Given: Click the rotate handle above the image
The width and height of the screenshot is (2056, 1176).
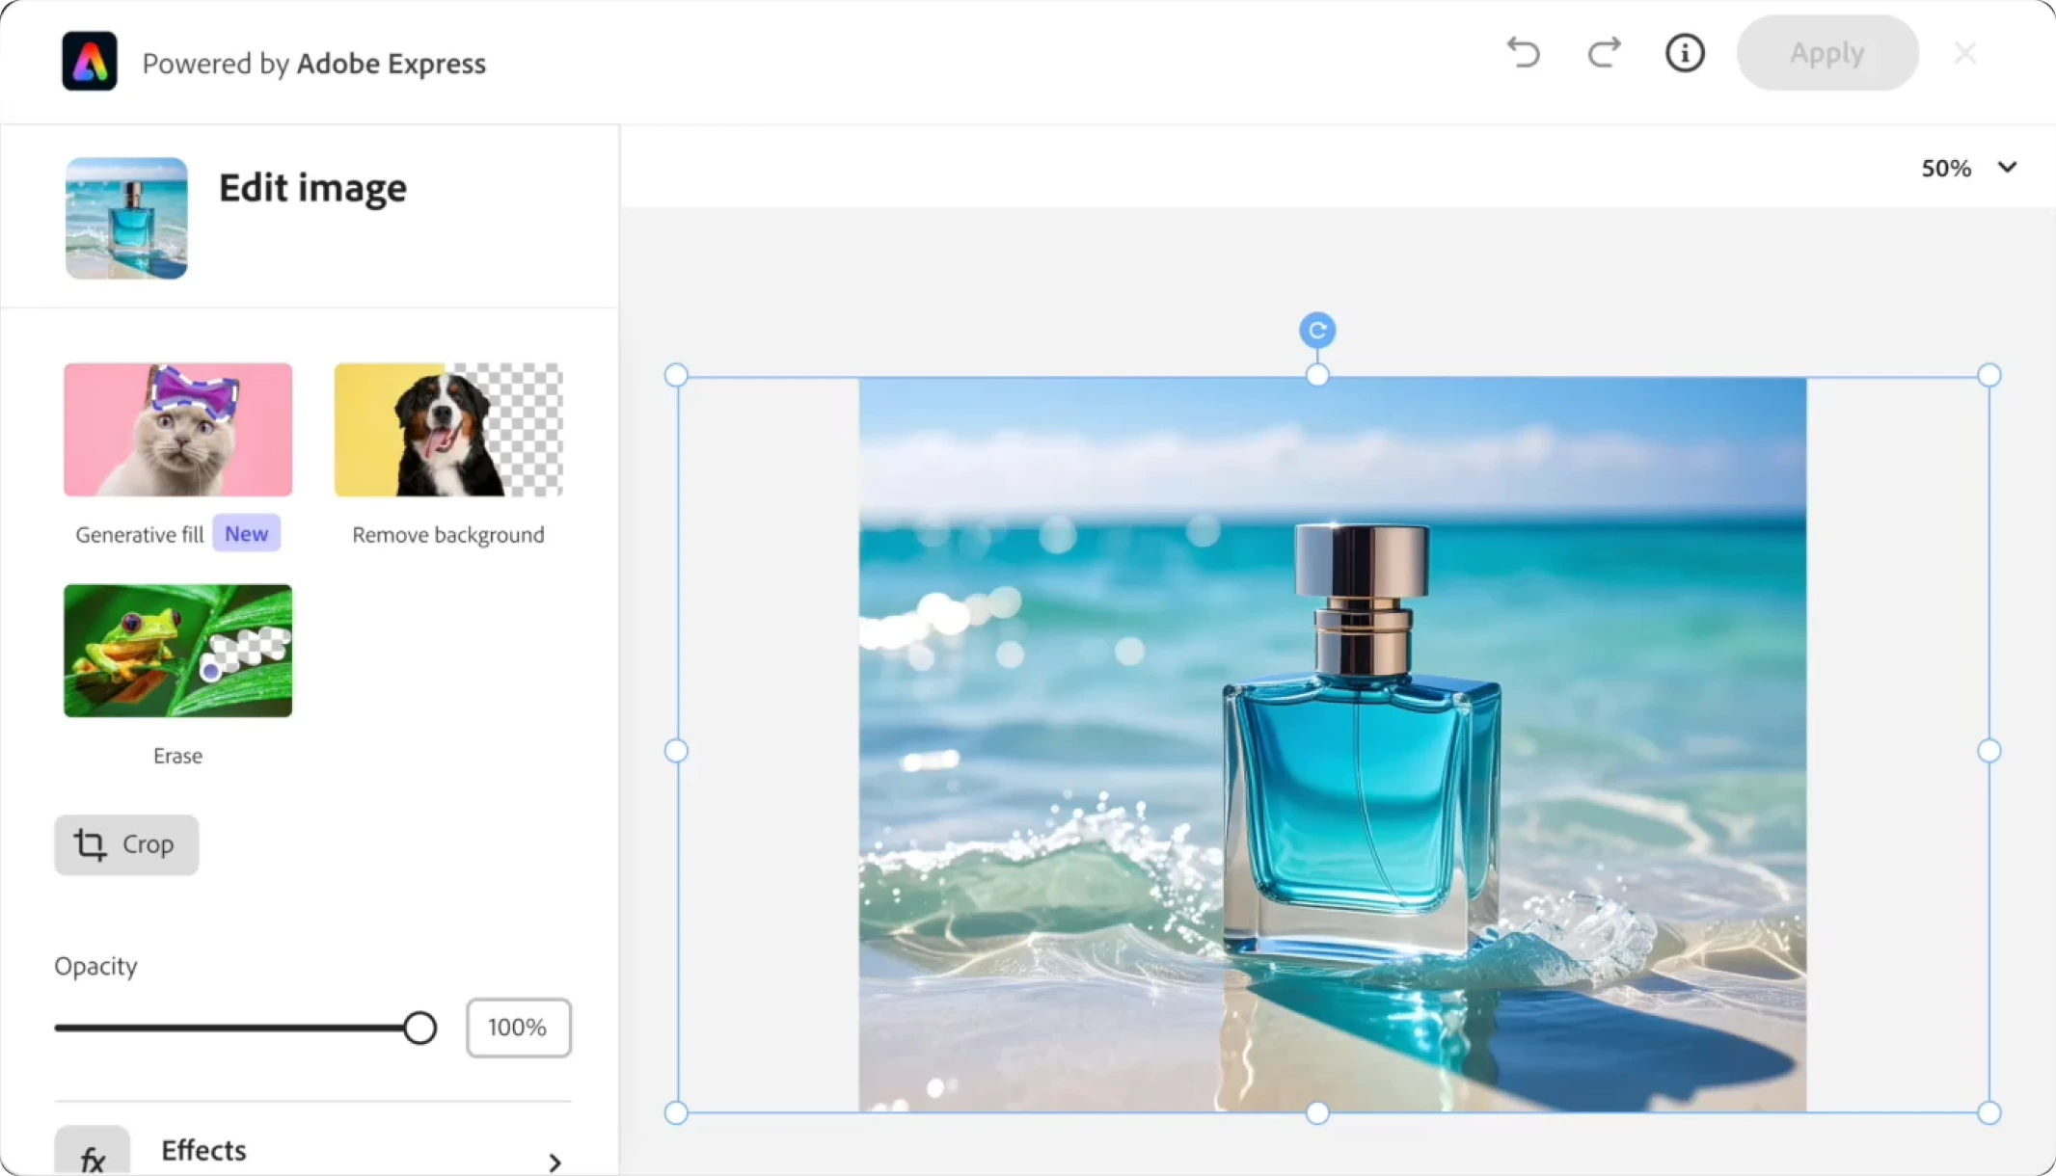Looking at the screenshot, I should pos(1317,331).
